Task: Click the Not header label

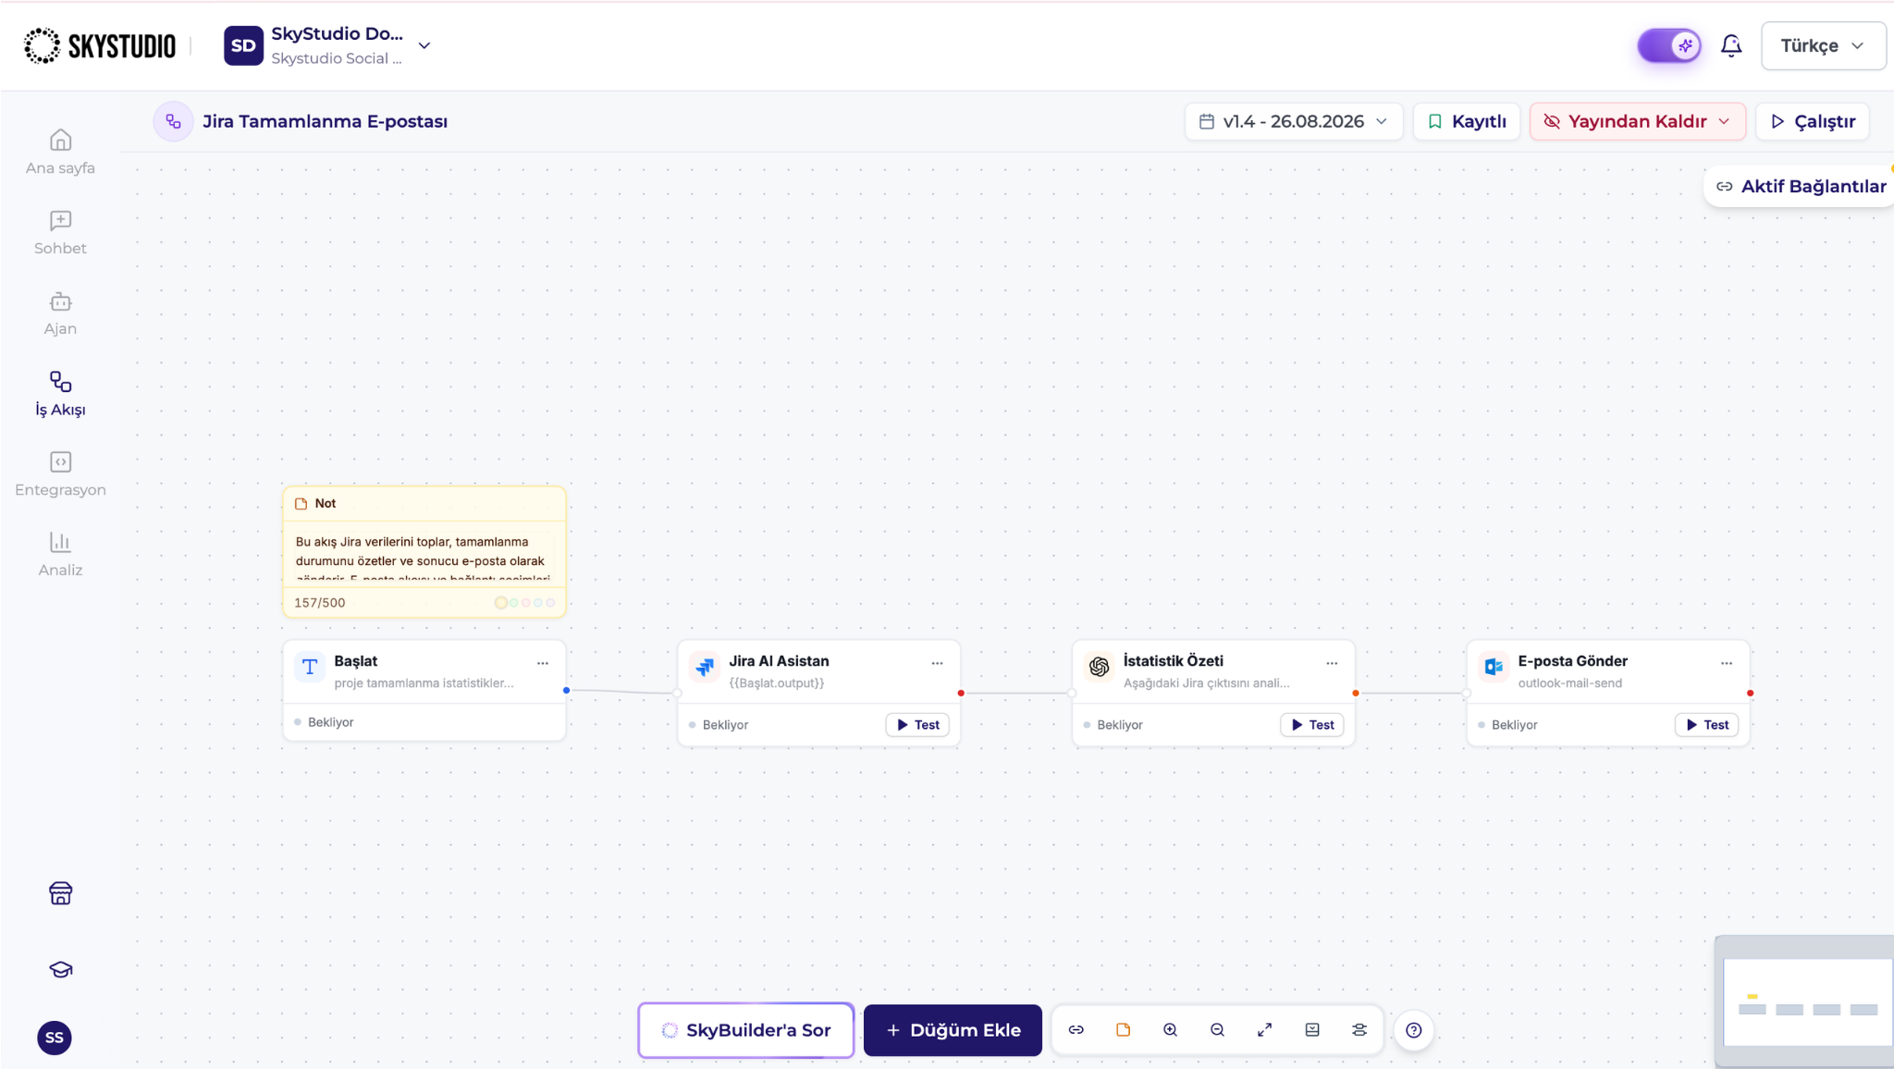Action: [326, 503]
